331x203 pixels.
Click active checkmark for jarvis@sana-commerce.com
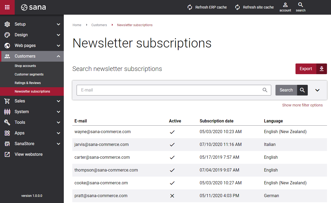172,145
